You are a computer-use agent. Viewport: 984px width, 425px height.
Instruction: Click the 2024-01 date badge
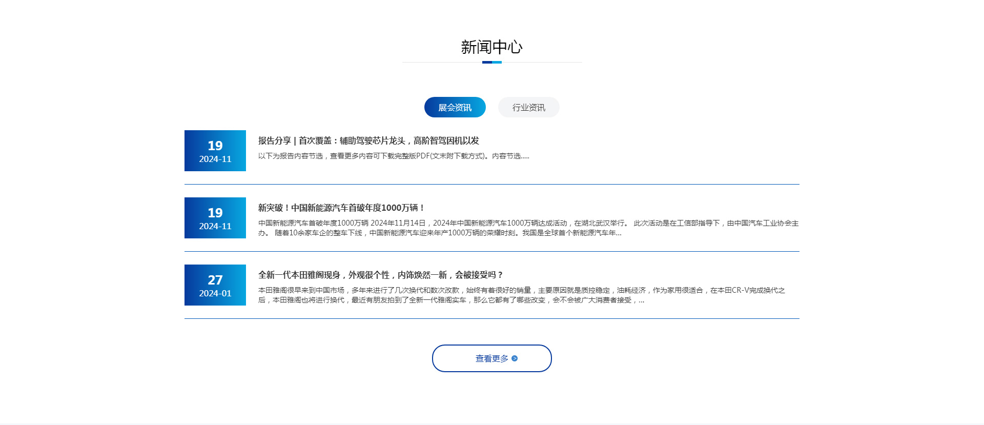point(215,285)
